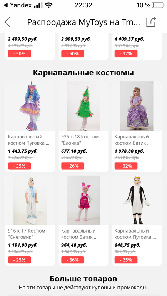Select the -36% discount badge
Image resolution: width=167 pixels, height=296 pixels.
[73, 260]
